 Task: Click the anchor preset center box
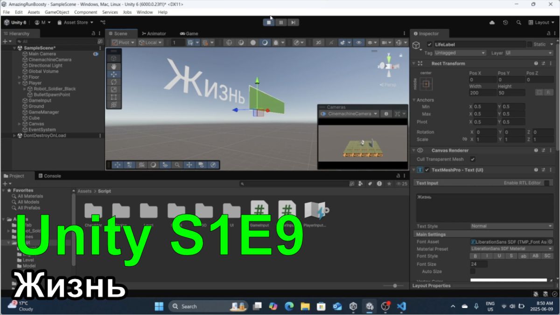[x=426, y=84]
